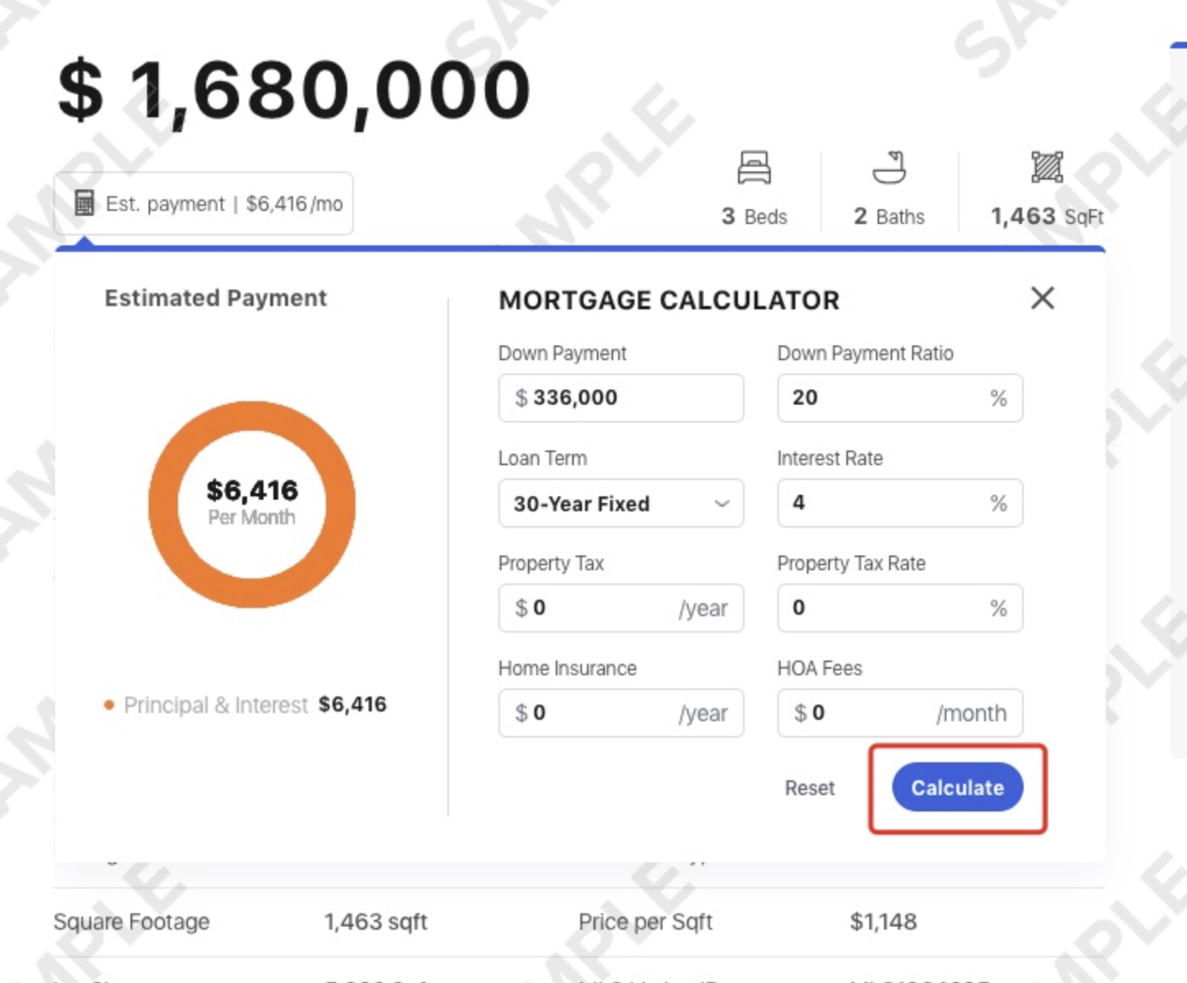
Task: Click the Down Payment Ratio field label
Action: [x=865, y=354]
